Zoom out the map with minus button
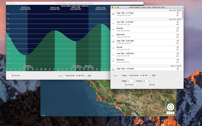The image size is (202, 126). [x=169, y=113]
